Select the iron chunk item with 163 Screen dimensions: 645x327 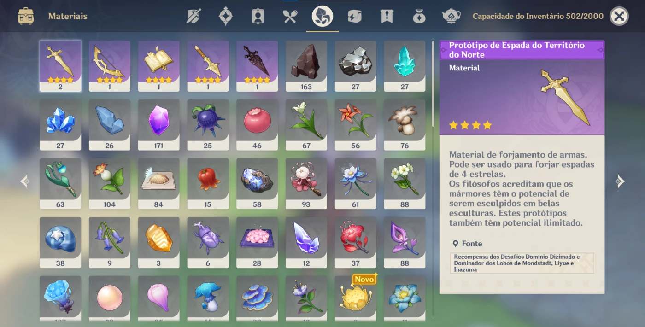[306, 66]
